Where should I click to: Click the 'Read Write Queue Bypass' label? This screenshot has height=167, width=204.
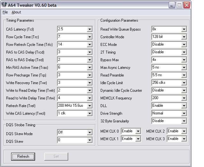(x=120, y=29)
